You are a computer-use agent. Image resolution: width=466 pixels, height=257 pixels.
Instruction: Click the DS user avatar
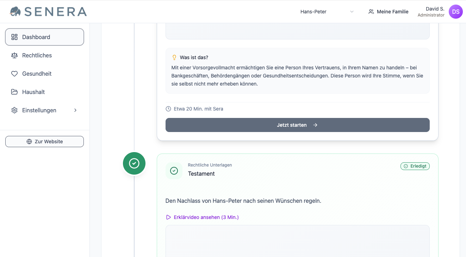click(x=455, y=12)
